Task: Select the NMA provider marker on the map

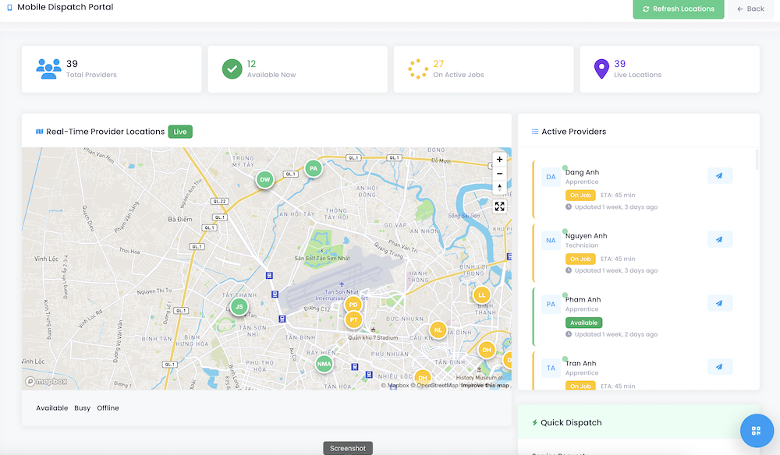Action: [x=324, y=363]
